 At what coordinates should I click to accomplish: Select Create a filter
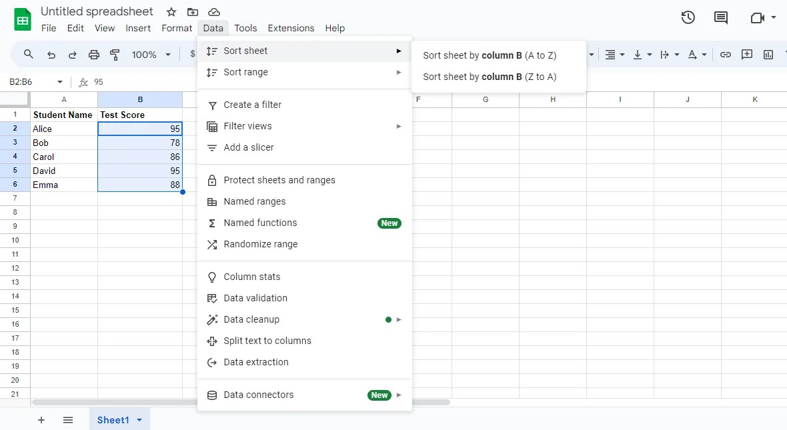point(252,105)
